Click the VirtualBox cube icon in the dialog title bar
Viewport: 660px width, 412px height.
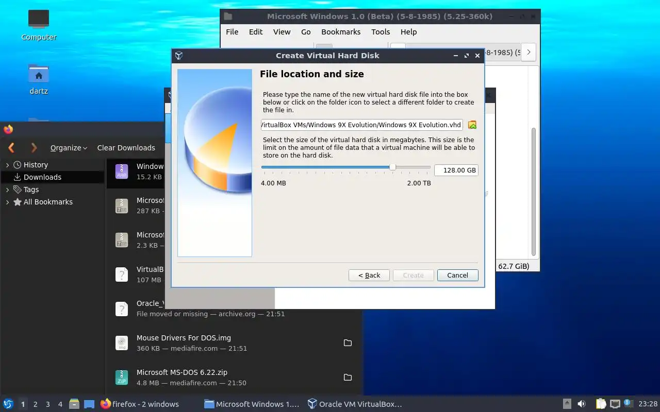pyautogui.click(x=179, y=56)
